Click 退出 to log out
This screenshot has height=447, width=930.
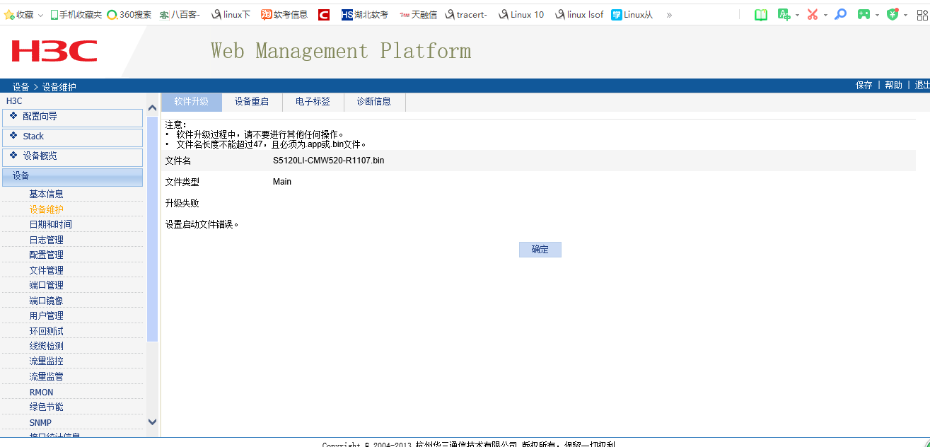coord(922,85)
